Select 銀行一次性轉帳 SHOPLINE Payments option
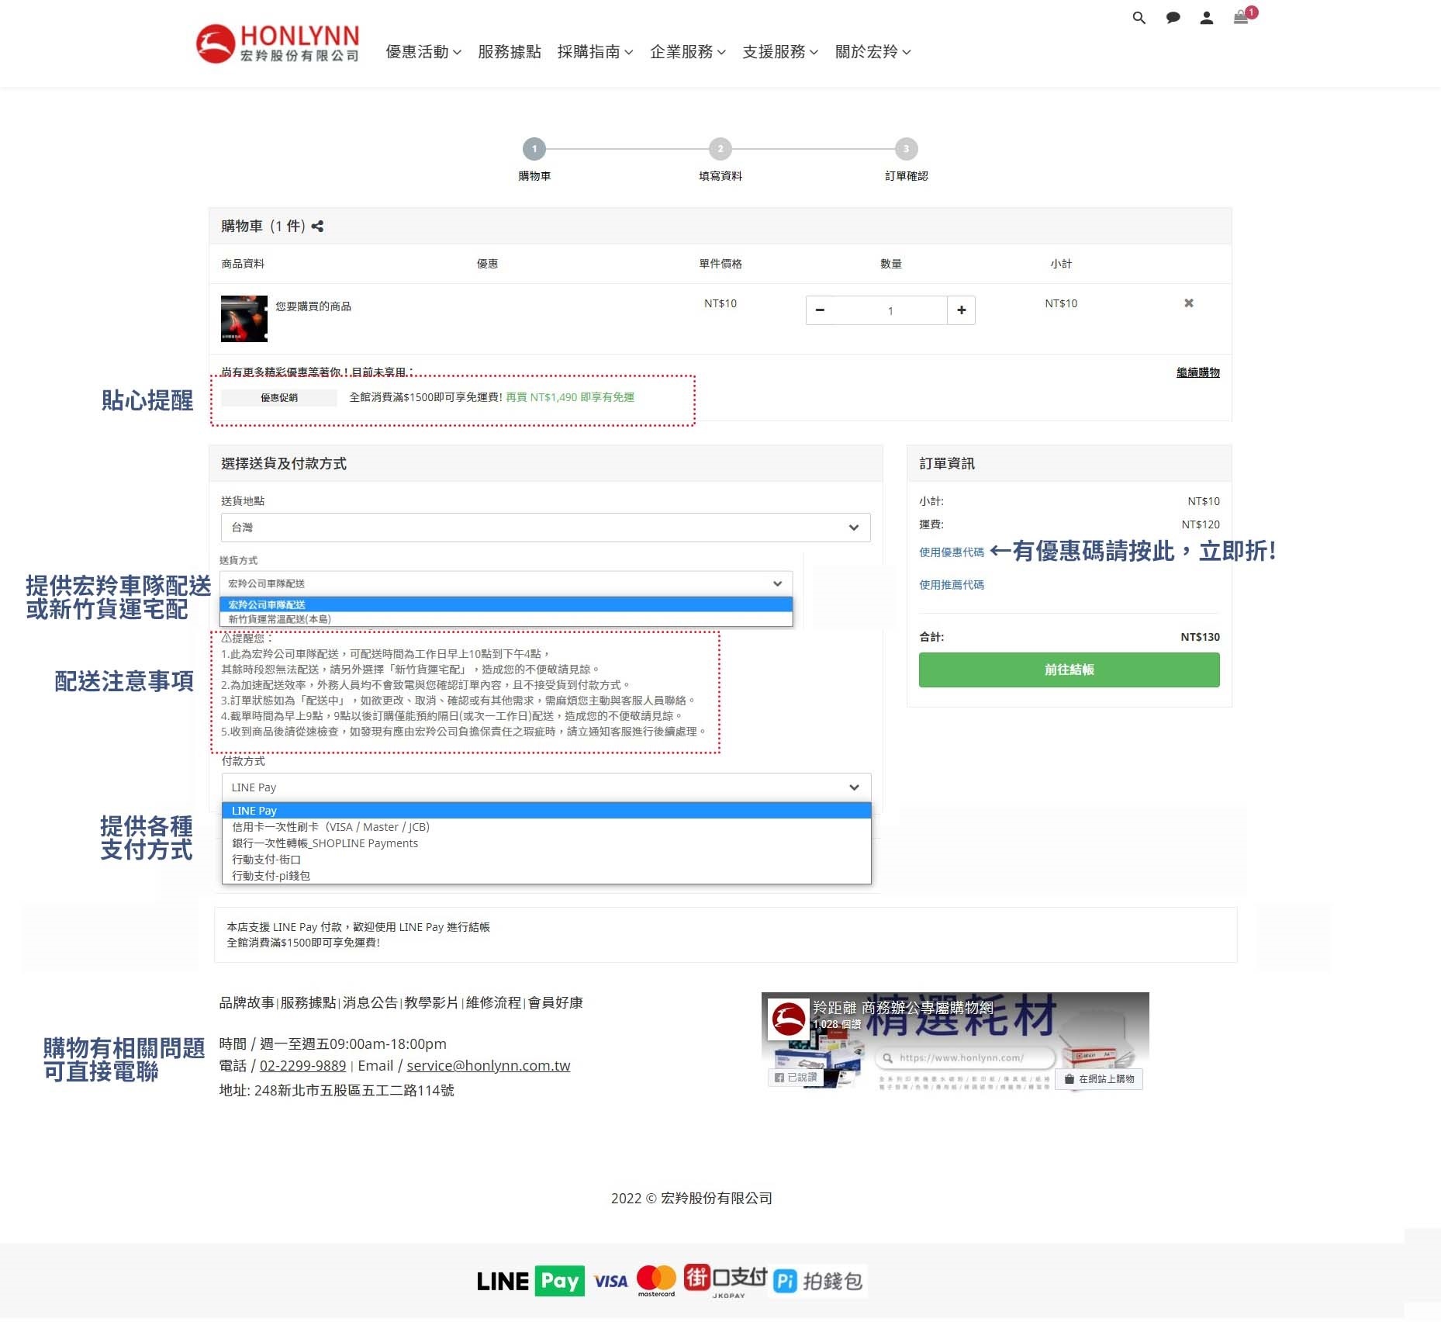Screen dimensions: 1441x1322 point(546,843)
